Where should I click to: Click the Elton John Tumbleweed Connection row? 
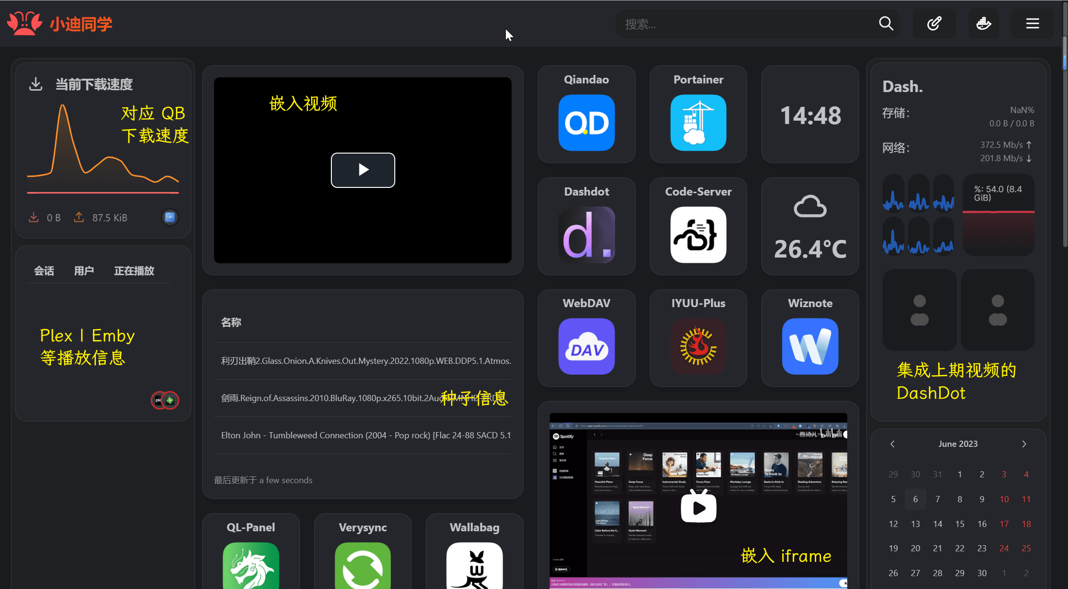tap(363, 435)
